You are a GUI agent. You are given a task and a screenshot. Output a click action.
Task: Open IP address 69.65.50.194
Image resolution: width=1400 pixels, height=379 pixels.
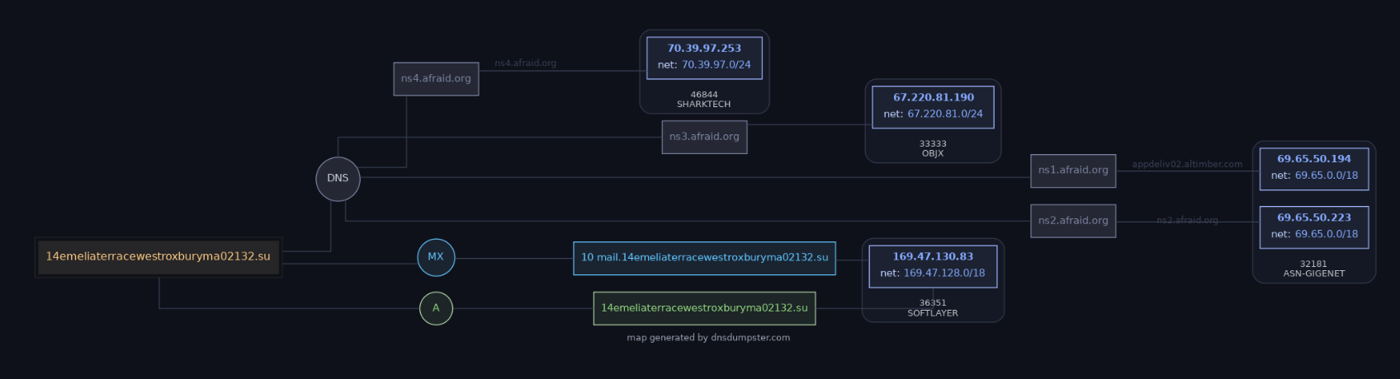click(1313, 159)
